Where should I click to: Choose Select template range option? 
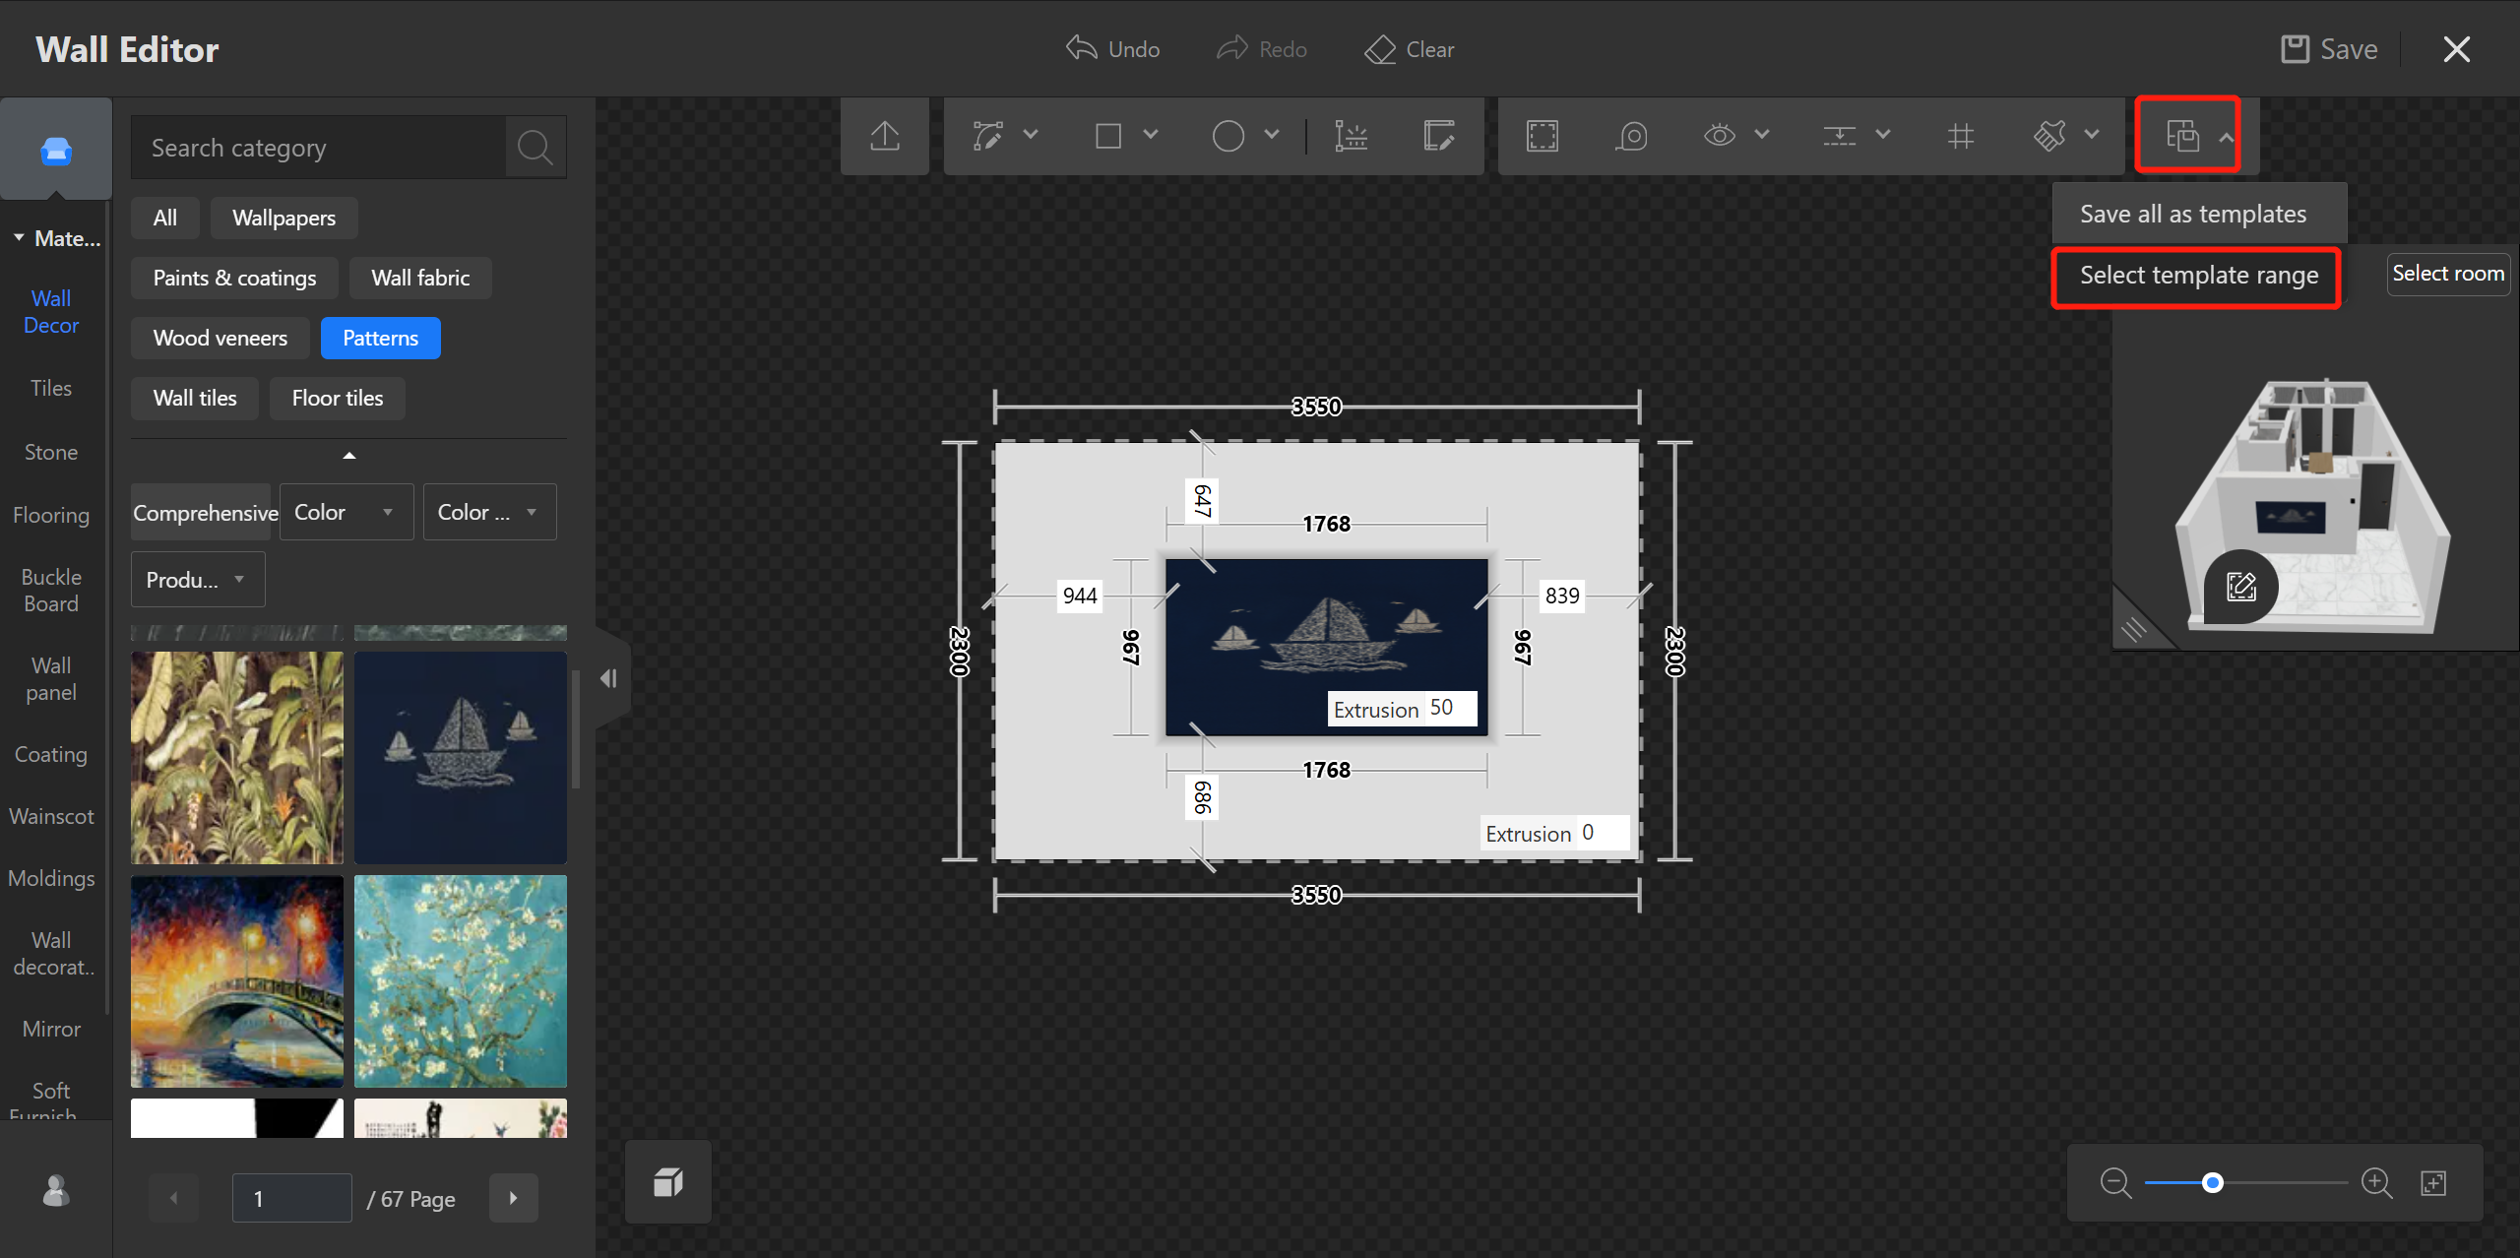(x=2198, y=276)
